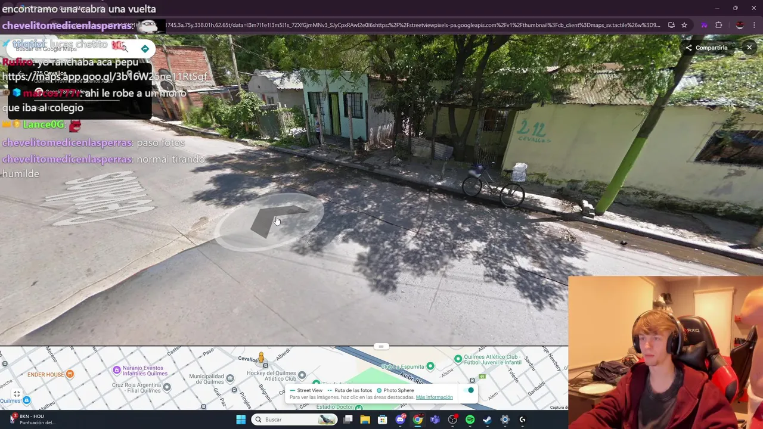Image resolution: width=763 pixels, height=429 pixels.
Task: Open the Más información link
Action: [434, 397]
